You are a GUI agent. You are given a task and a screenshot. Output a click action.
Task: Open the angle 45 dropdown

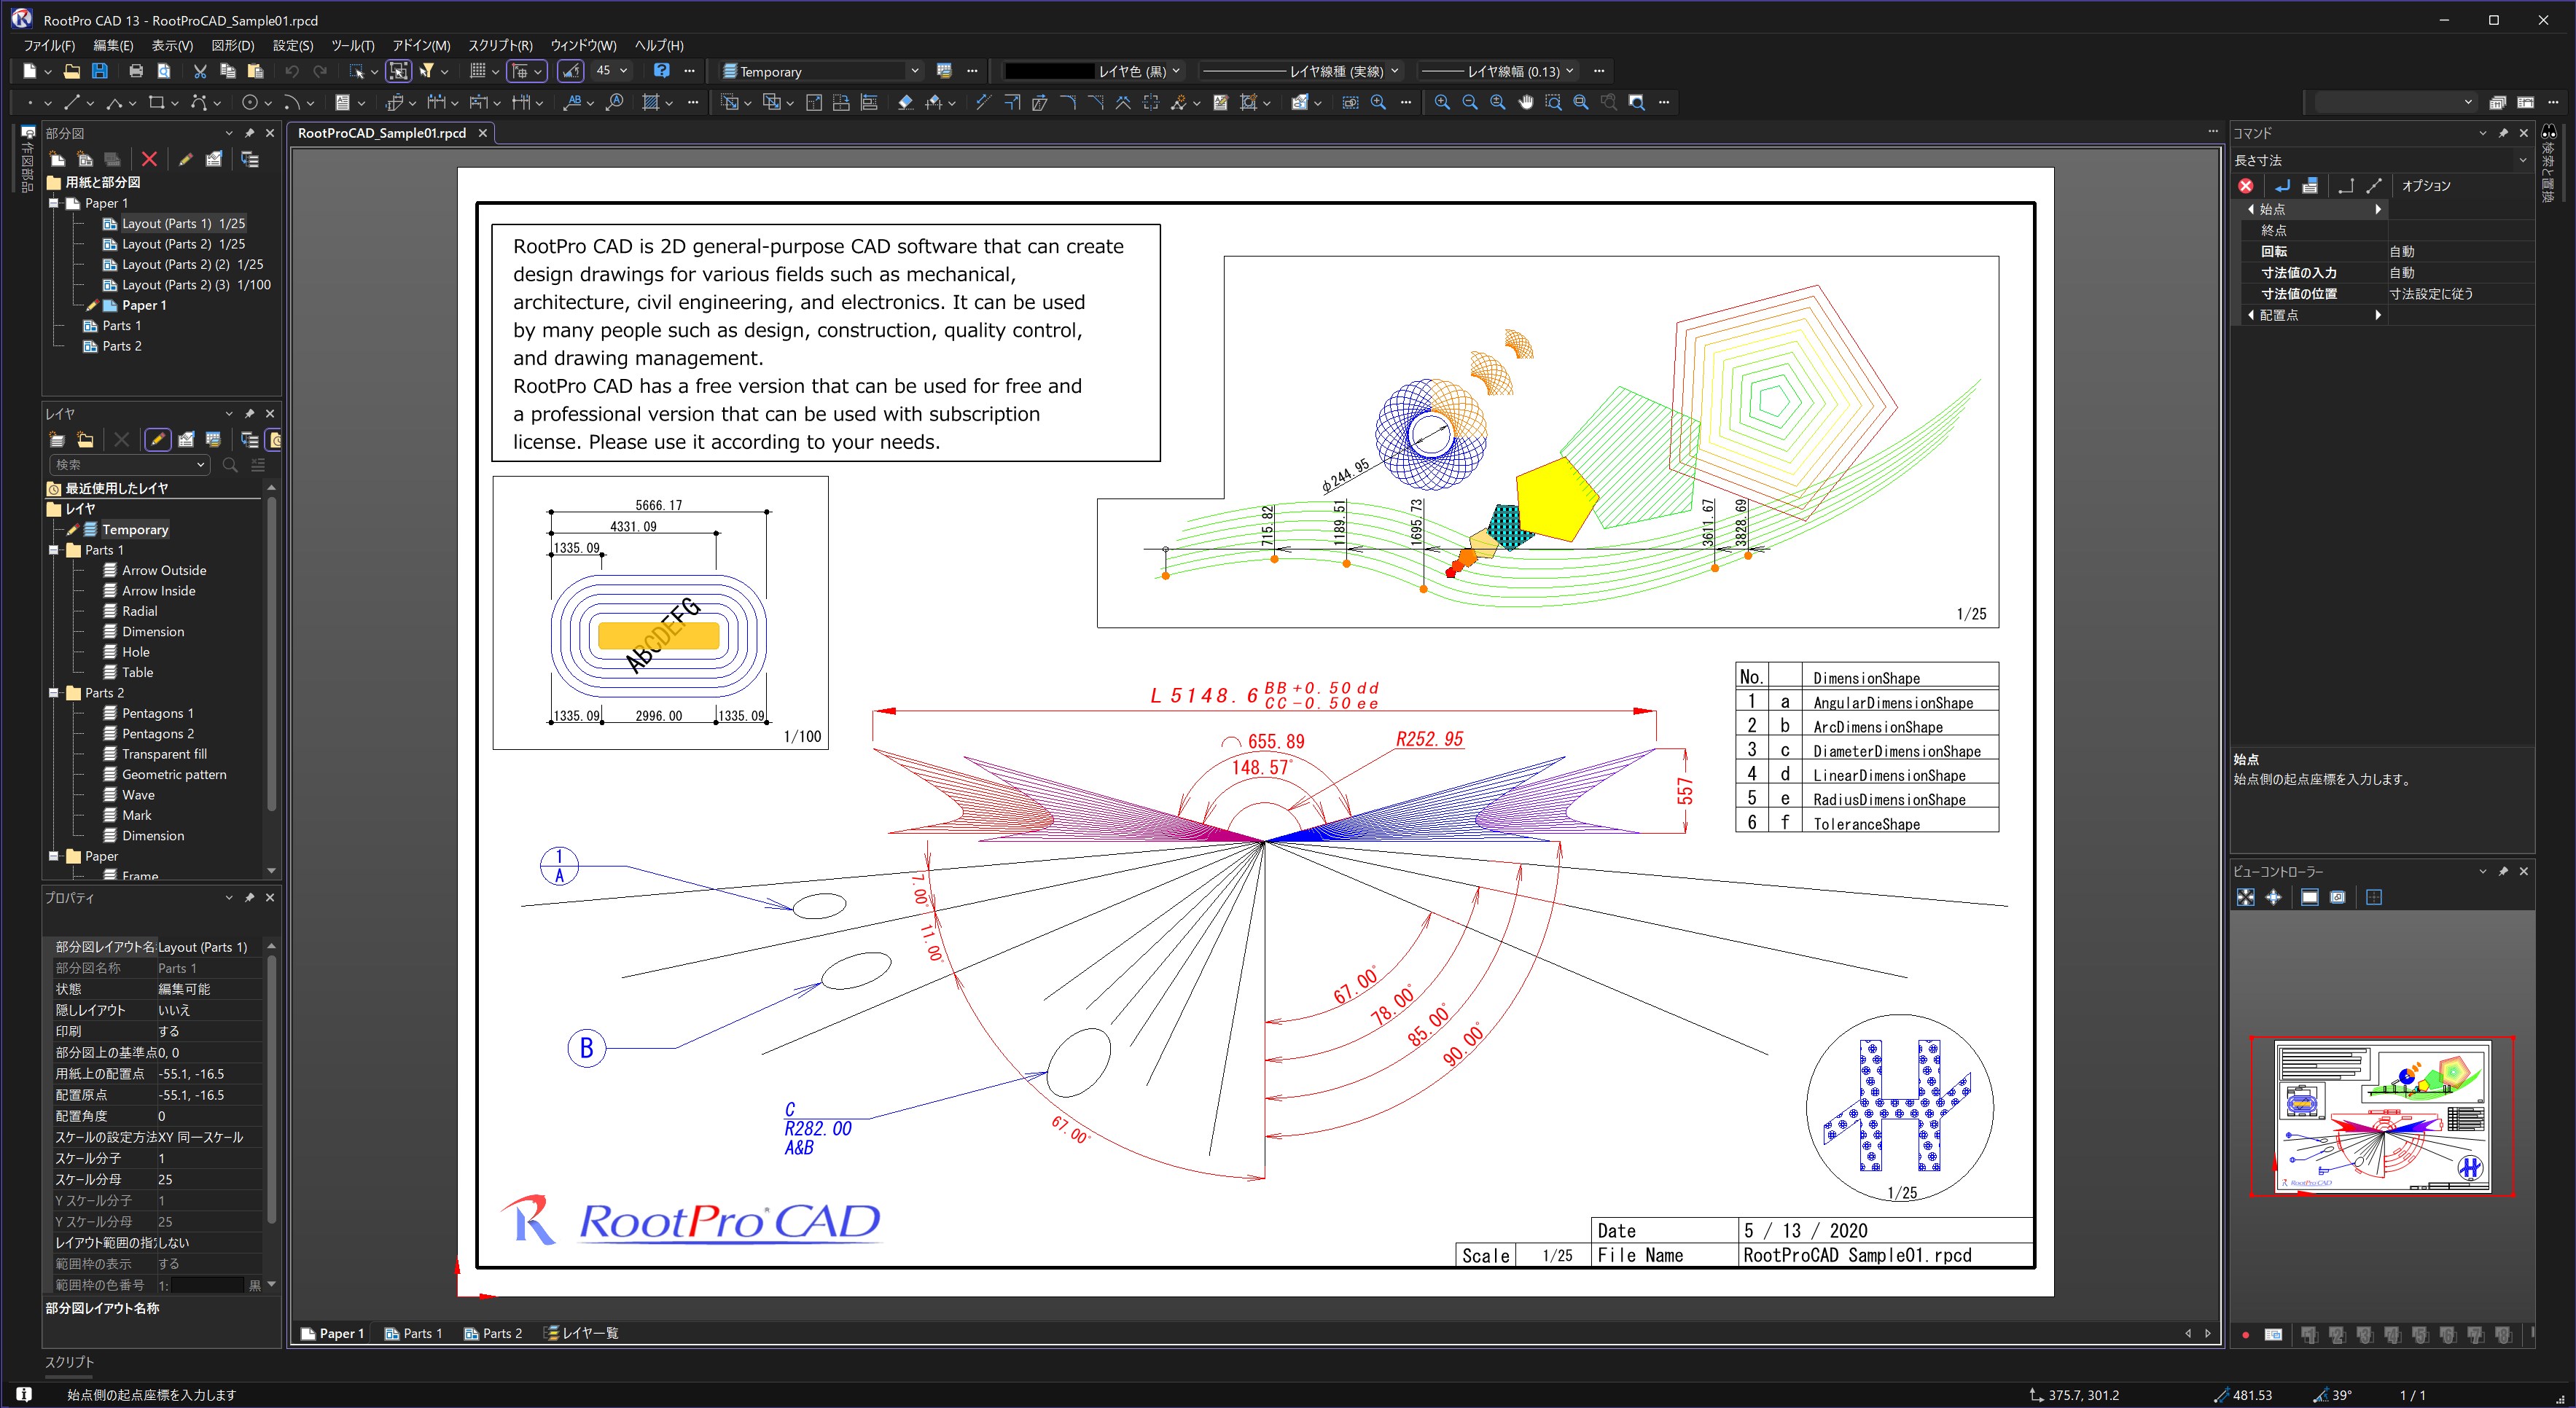point(624,71)
